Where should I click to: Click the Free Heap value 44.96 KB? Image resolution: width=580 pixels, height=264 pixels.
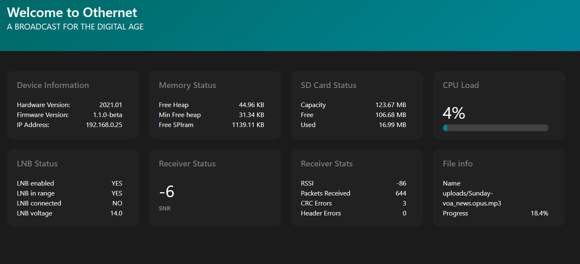[252, 105]
